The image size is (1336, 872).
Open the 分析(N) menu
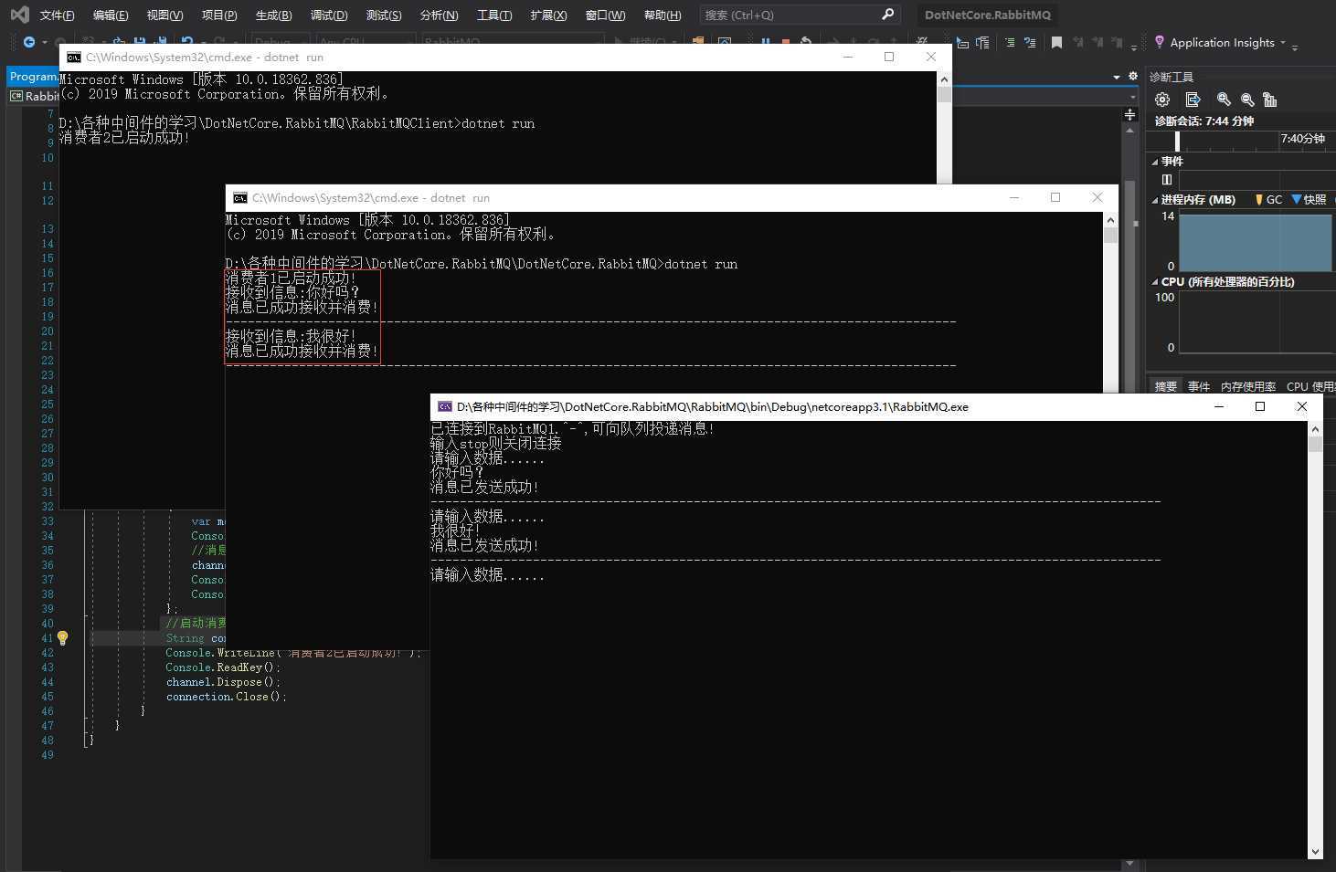coord(439,16)
